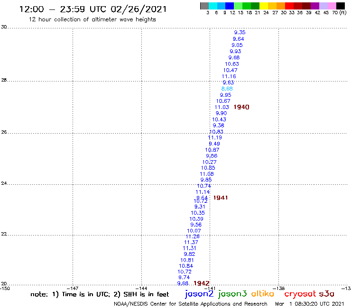Viewport: 351px width, 308px height.
Task: Click the 9.05 wave height value
Action: pyautogui.click(x=237, y=45)
